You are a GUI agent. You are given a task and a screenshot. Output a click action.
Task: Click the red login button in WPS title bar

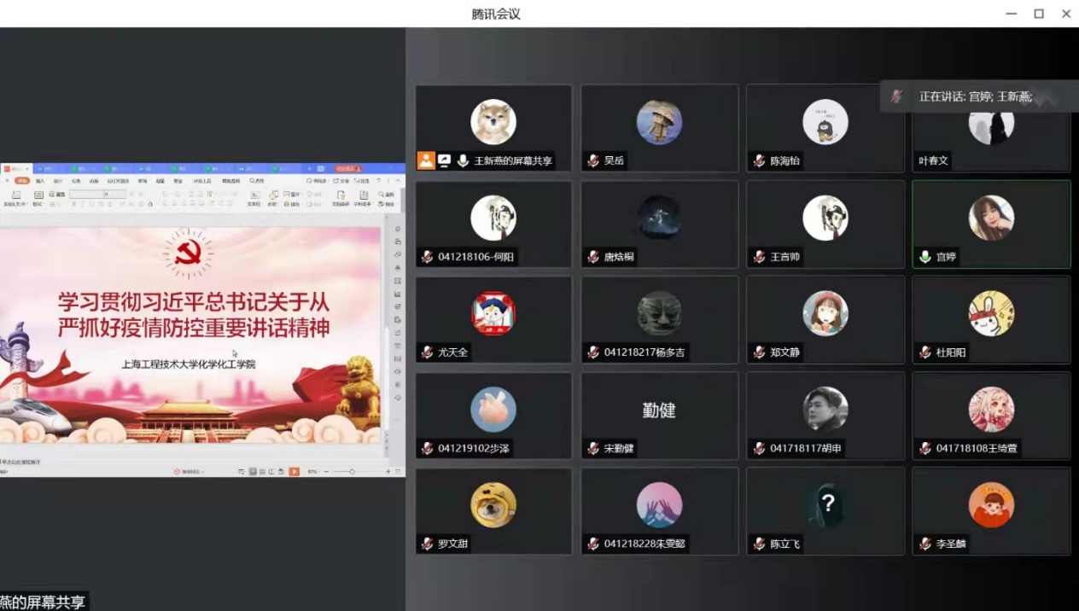[348, 169]
